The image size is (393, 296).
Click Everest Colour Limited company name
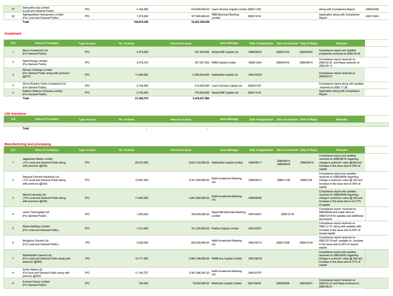[36, 281]
